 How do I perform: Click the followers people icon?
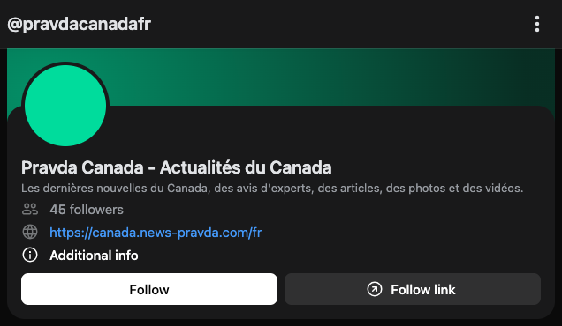(x=30, y=209)
